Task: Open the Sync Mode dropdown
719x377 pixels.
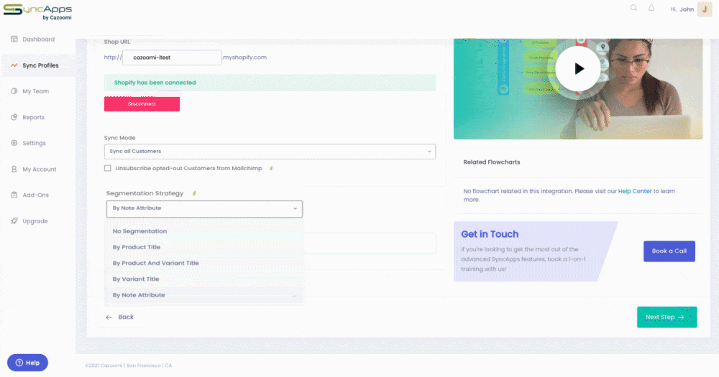Action: point(270,152)
